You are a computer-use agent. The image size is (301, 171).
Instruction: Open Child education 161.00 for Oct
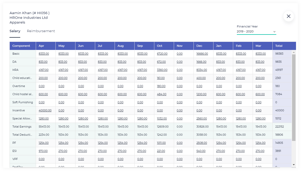click(161, 78)
